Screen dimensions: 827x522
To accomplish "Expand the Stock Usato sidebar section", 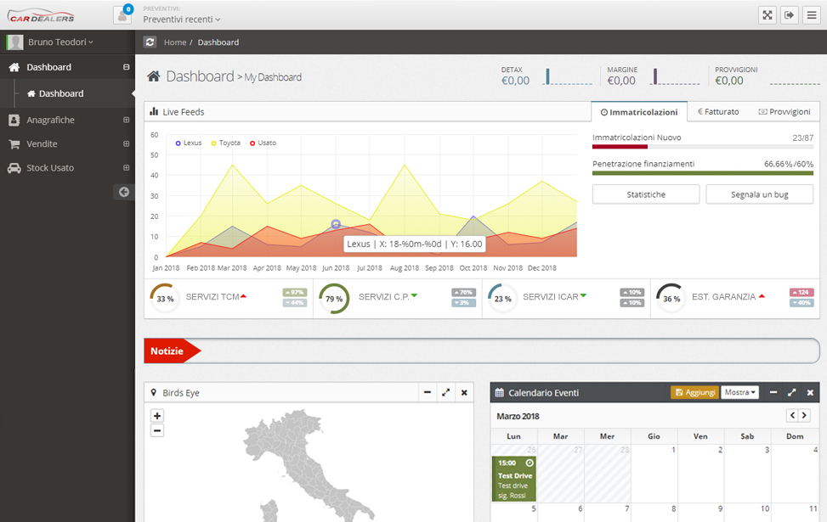I will pyautogui.click(x=126, y=167).
